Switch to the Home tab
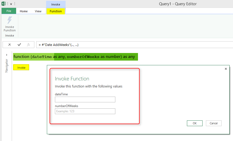233x141 pixels. (x=24, y=11)
